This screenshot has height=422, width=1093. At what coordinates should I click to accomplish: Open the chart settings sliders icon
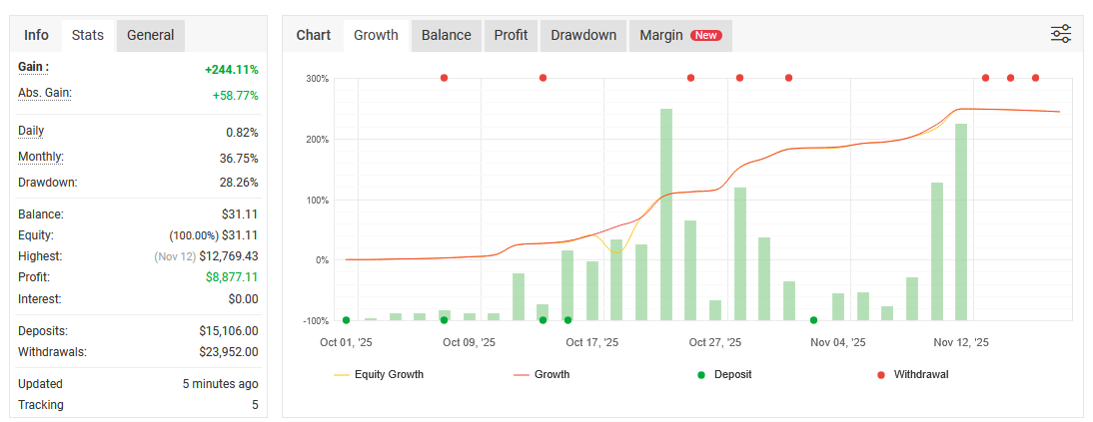1060,34
